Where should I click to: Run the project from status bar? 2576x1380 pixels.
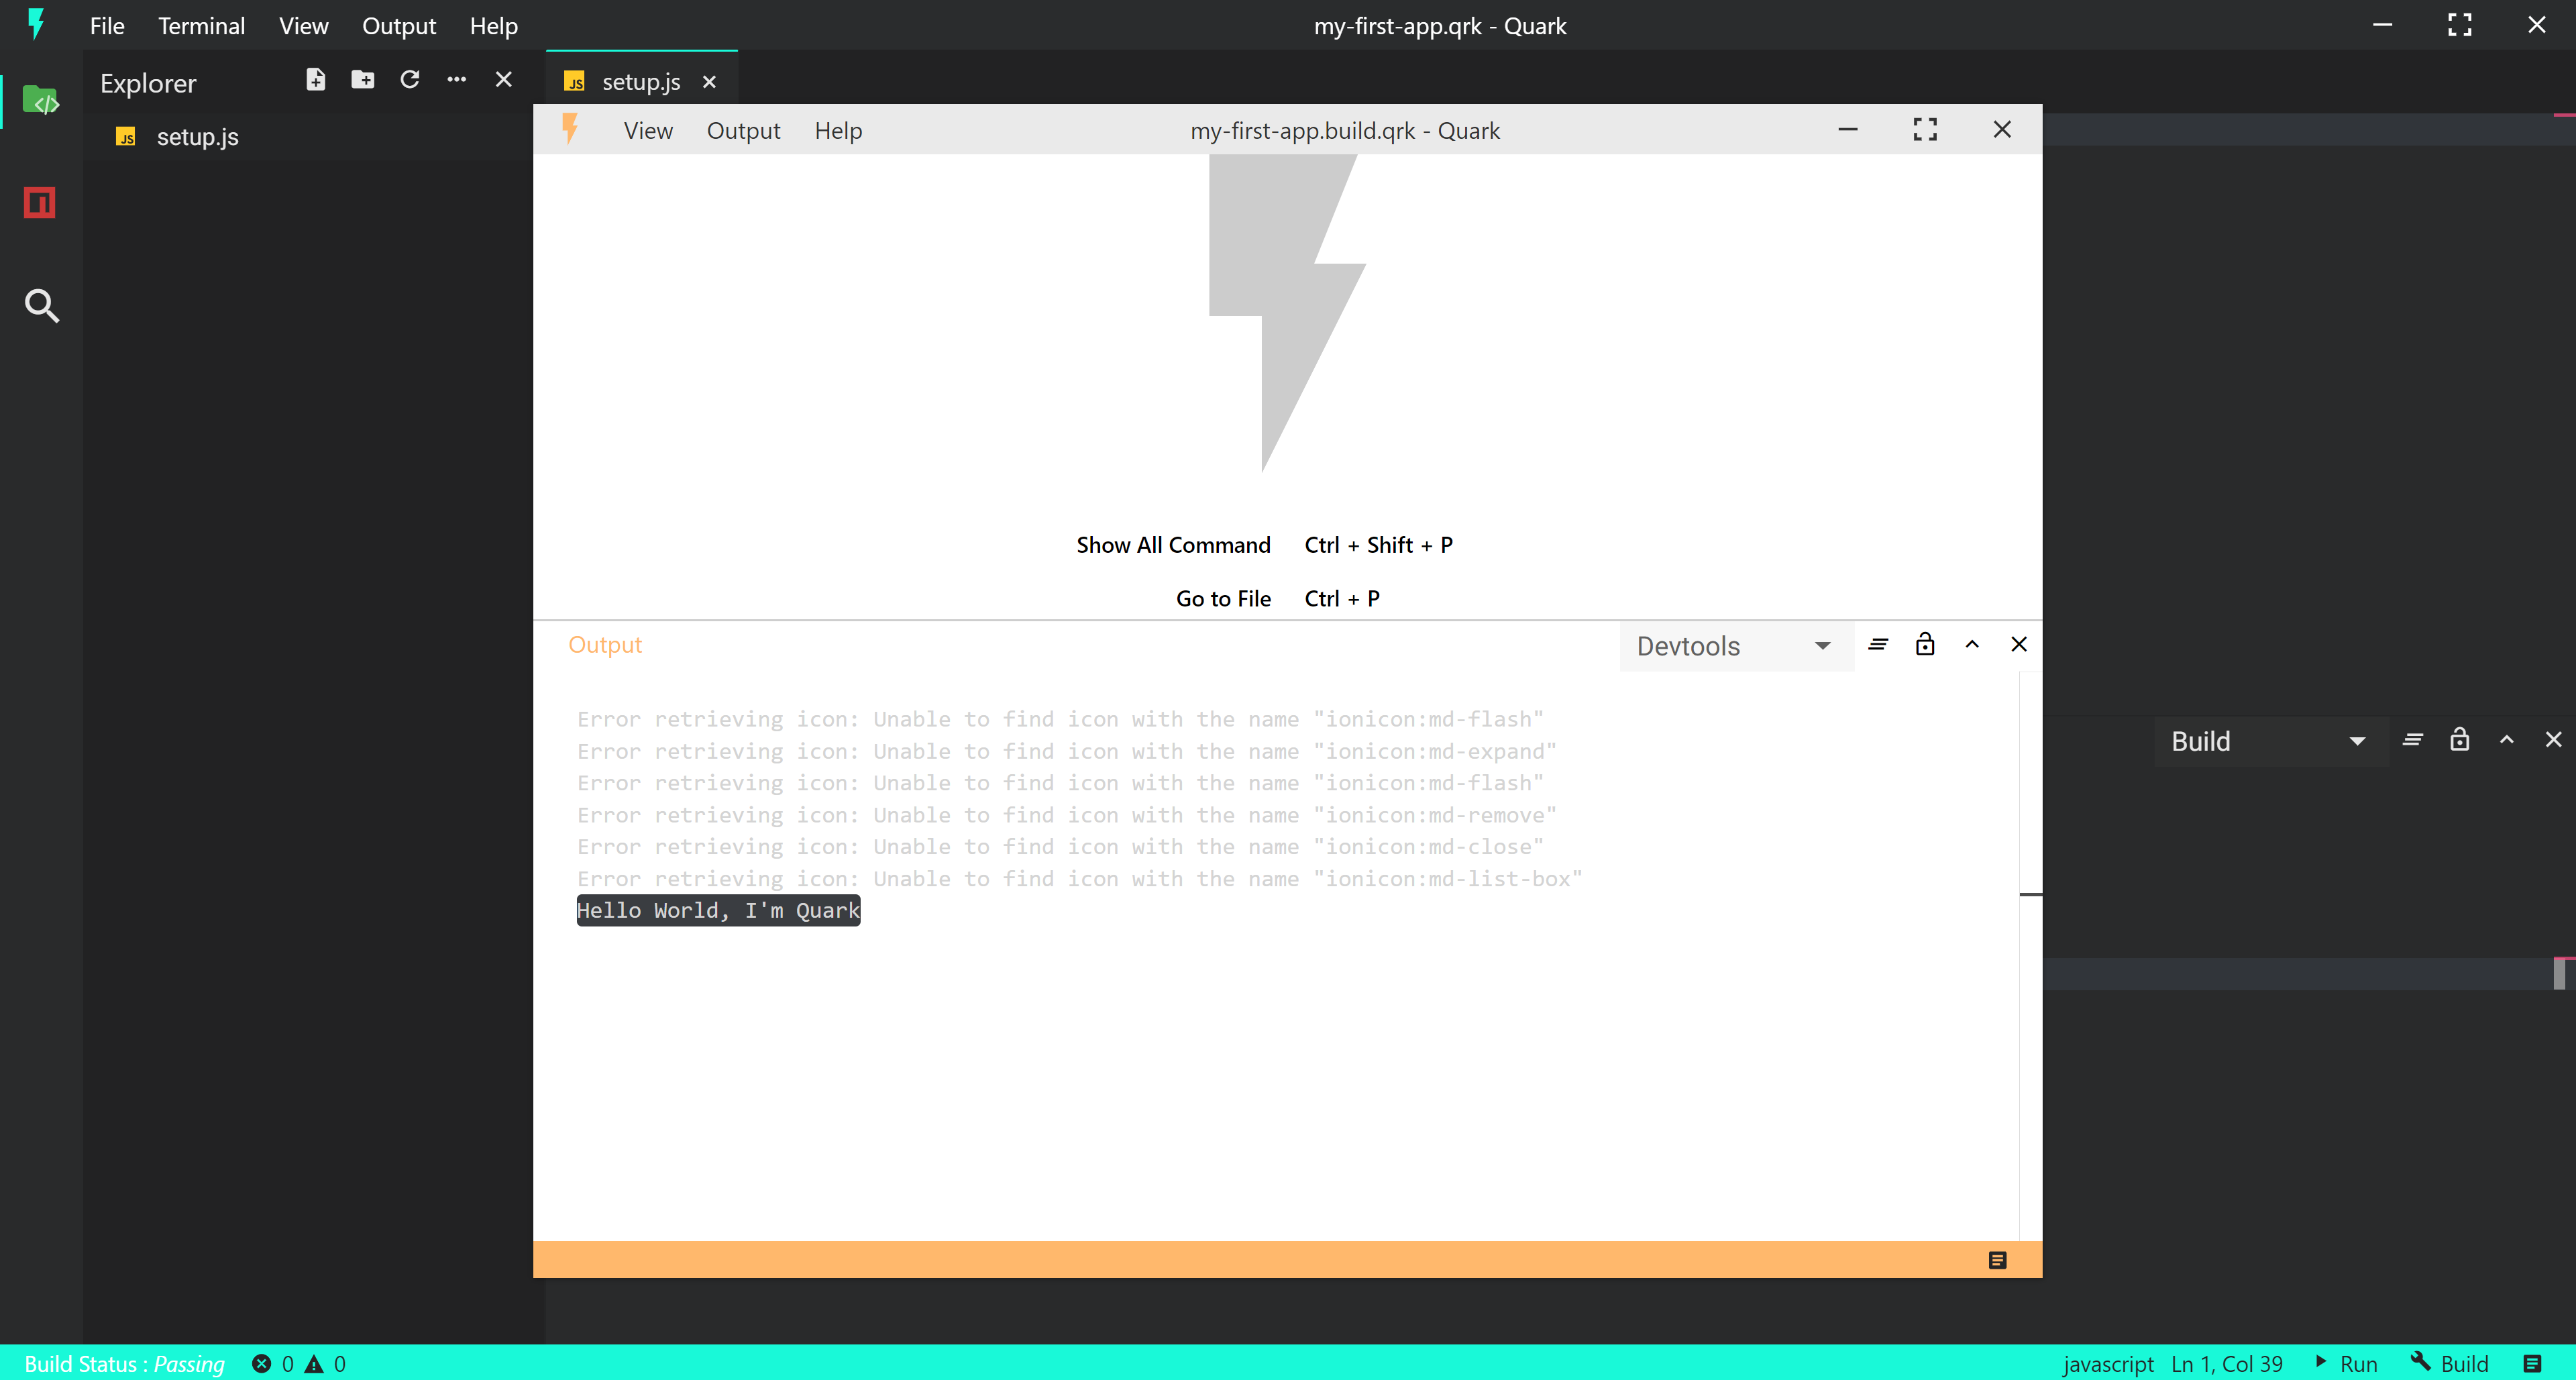(2346, 1364)
